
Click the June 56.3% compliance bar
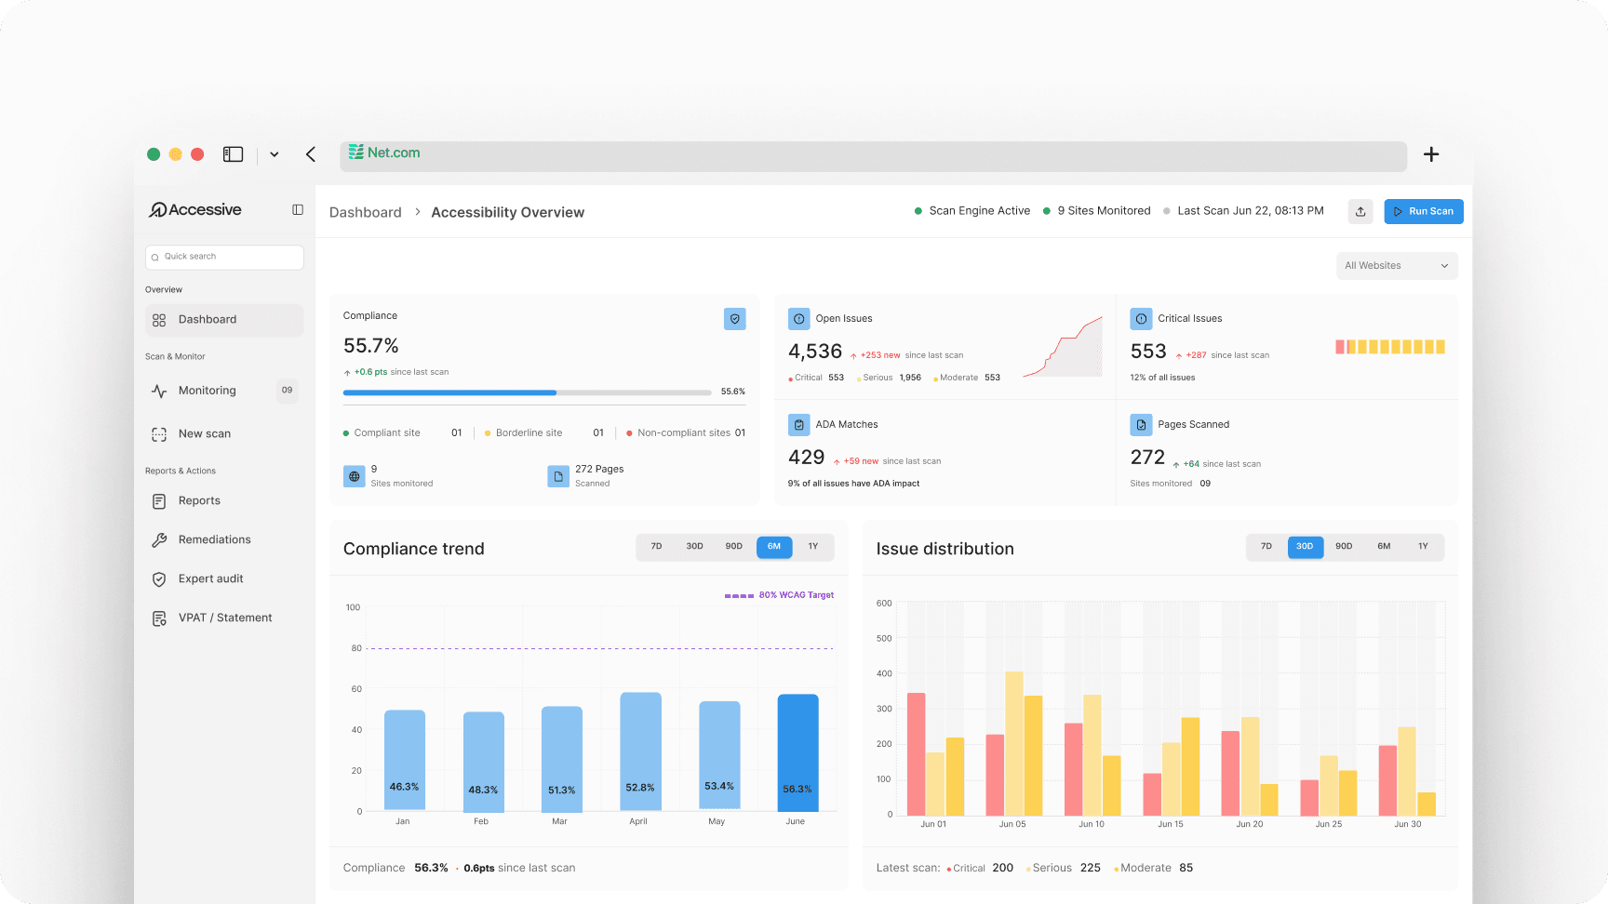pyautogui.click(x=798, y=753)
